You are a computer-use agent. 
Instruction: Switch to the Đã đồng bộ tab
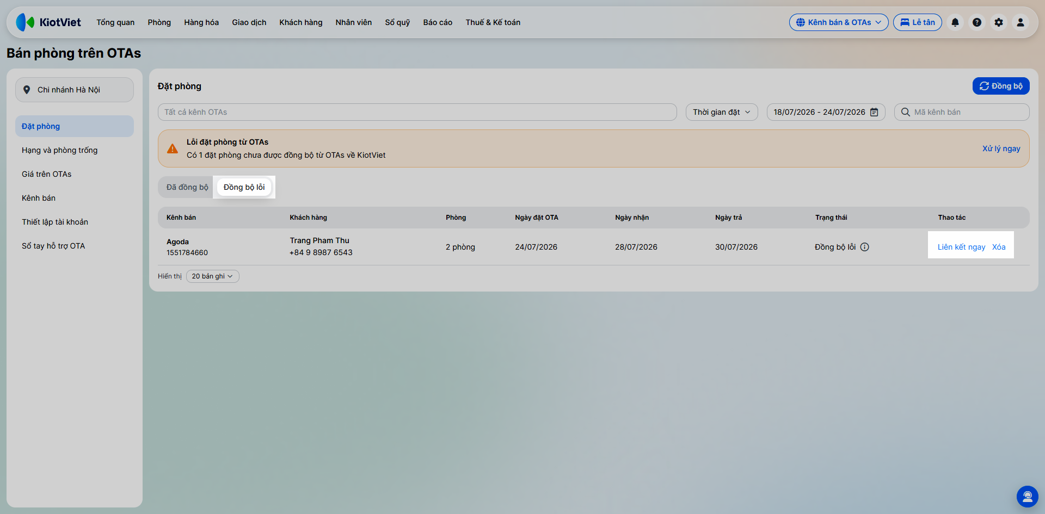coord(187,187)
